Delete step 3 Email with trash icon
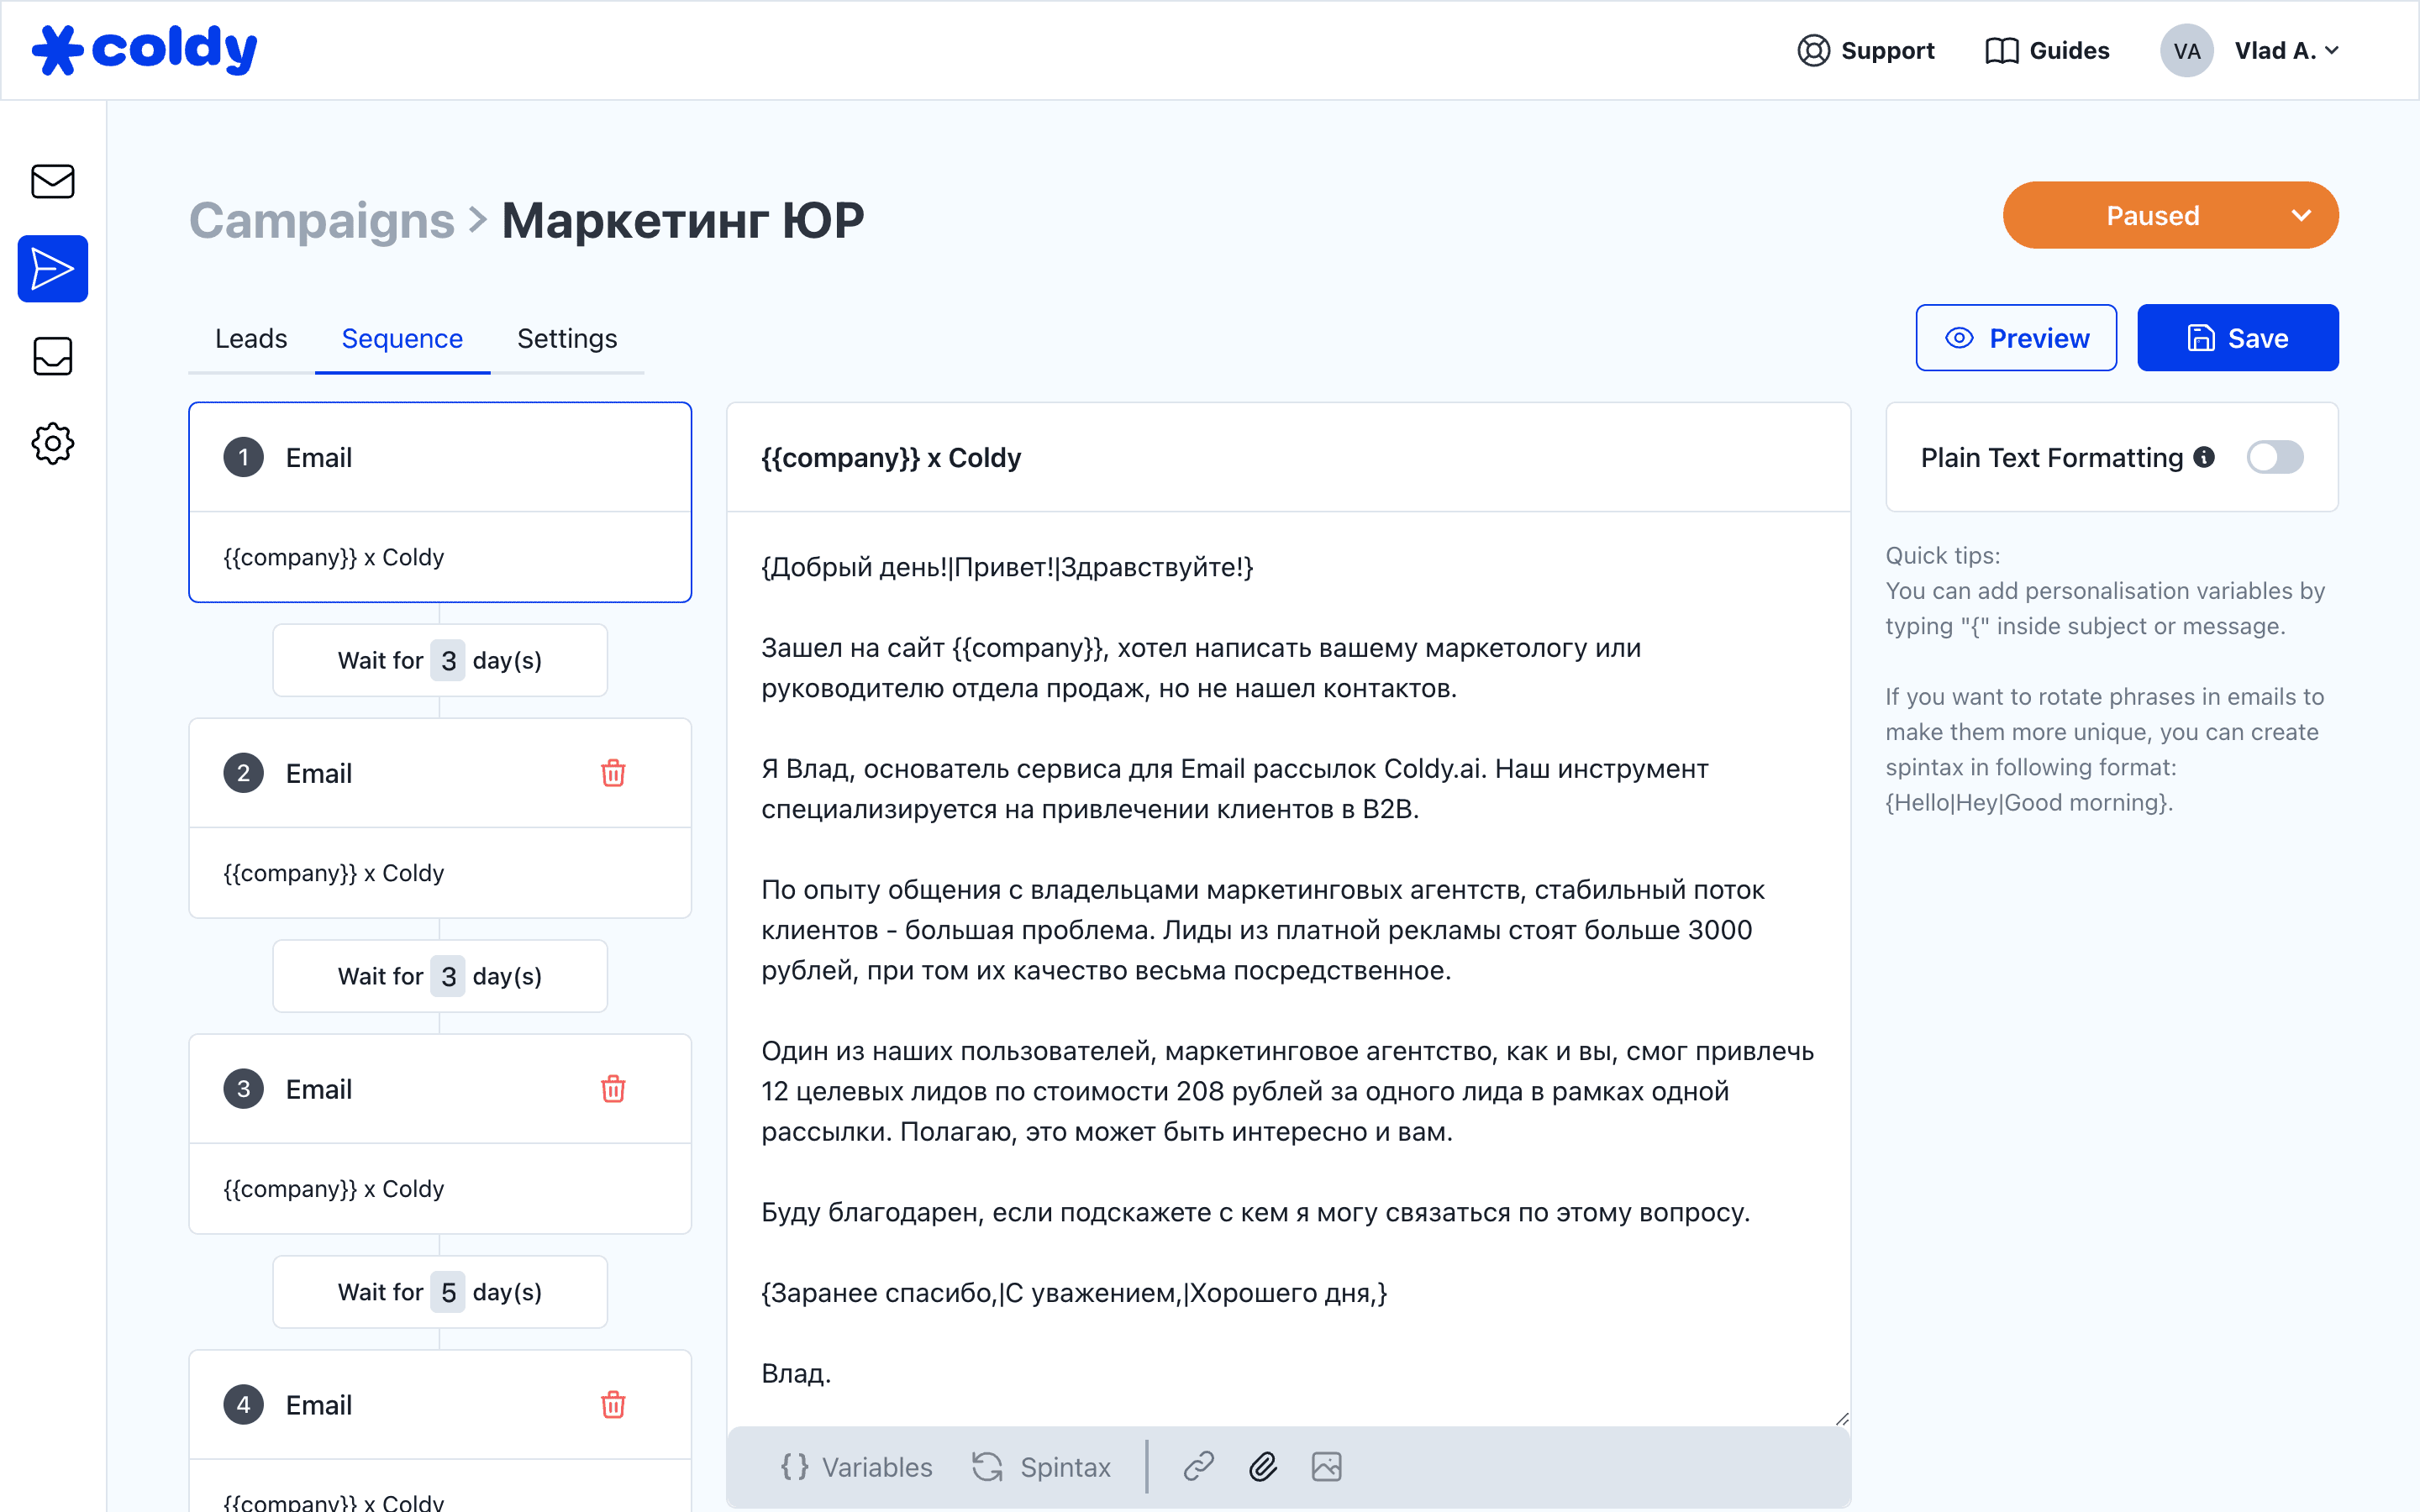This screenshot has height=1512, width=2420. 613,1089
